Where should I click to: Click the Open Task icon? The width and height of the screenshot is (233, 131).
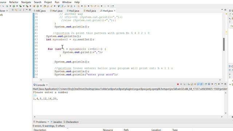tap(48, 6)
